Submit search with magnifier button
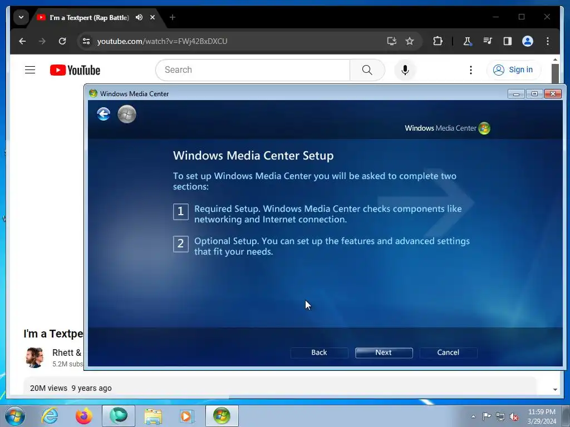Viewport: 570px width, 427px height. pos(367,69)
